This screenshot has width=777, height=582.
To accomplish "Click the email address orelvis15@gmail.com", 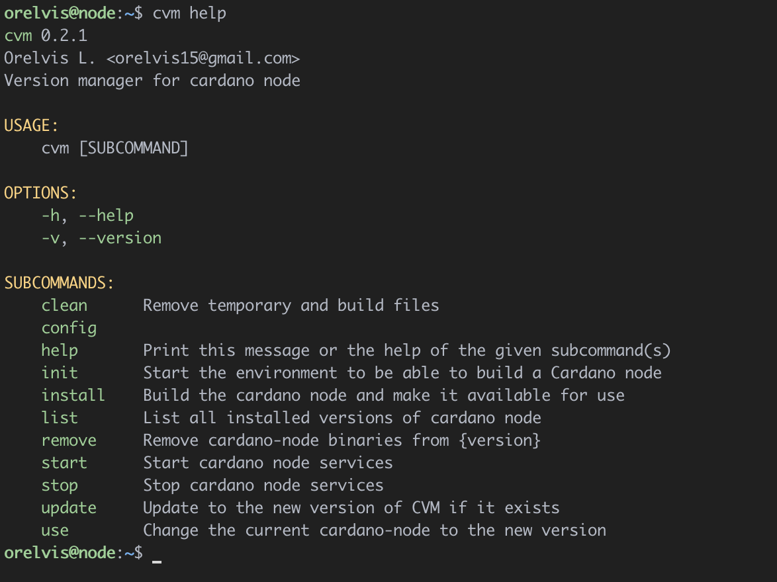I will [203, 58].
